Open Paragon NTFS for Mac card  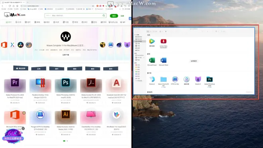tap(40, 123)
